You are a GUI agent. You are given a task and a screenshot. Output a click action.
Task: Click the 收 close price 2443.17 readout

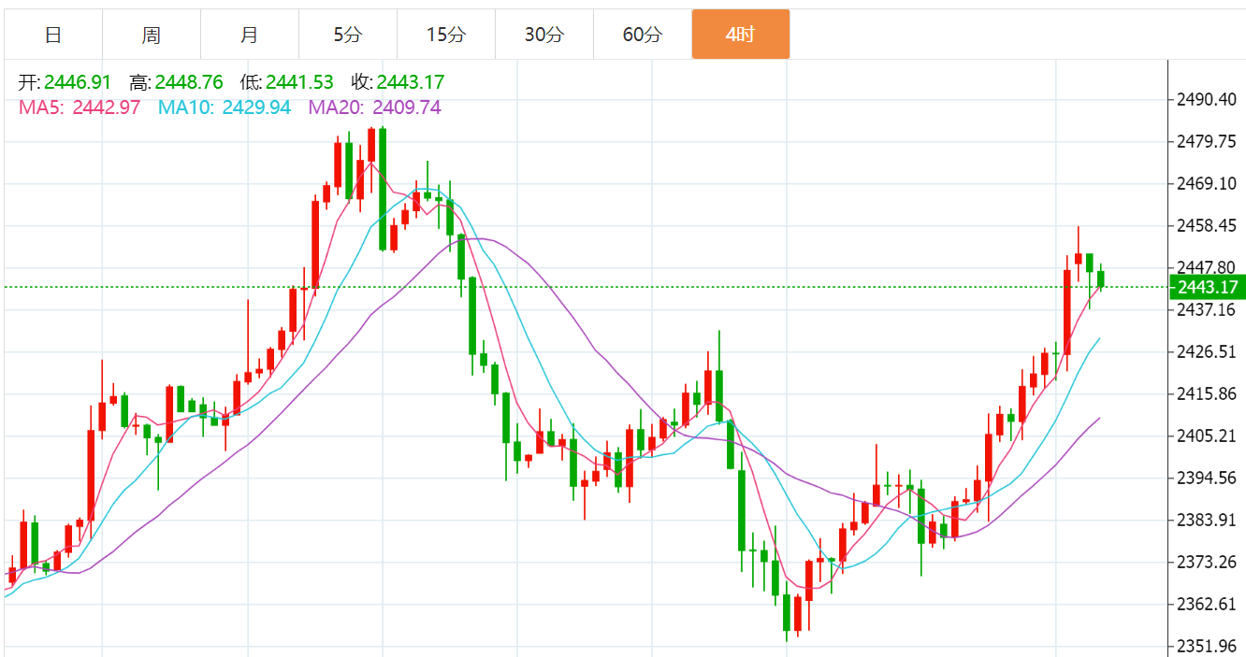398,82
